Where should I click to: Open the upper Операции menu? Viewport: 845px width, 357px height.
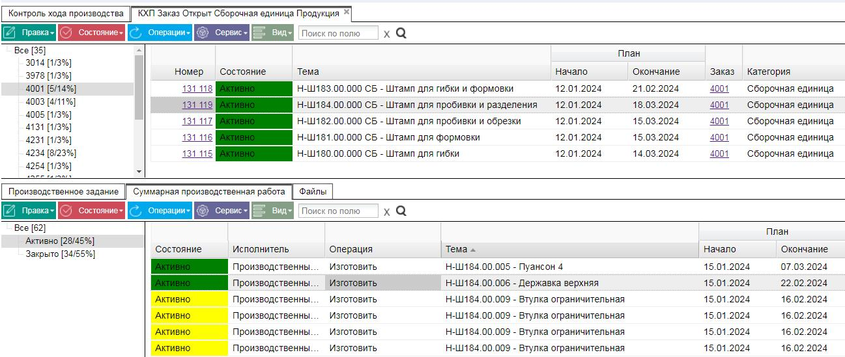pyautogui.click(x=160, y=33)
